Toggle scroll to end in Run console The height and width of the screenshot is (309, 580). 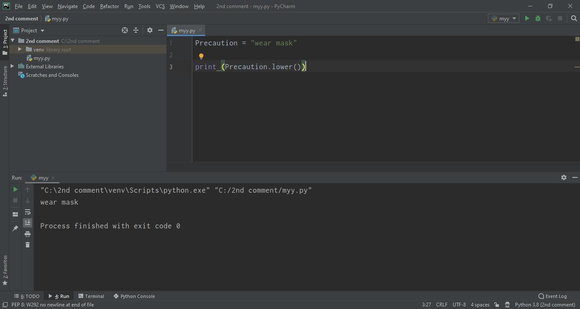click(x=28, y=222)
